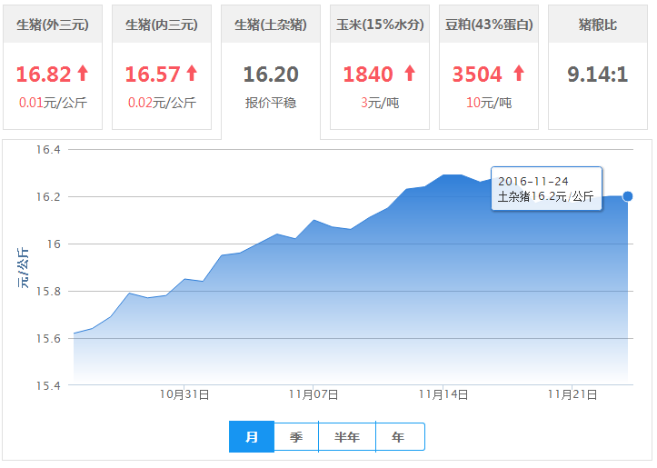Viewport: 657px width, 468px height.
Task: Click the red arrow next to 3504
Action: 519,74
